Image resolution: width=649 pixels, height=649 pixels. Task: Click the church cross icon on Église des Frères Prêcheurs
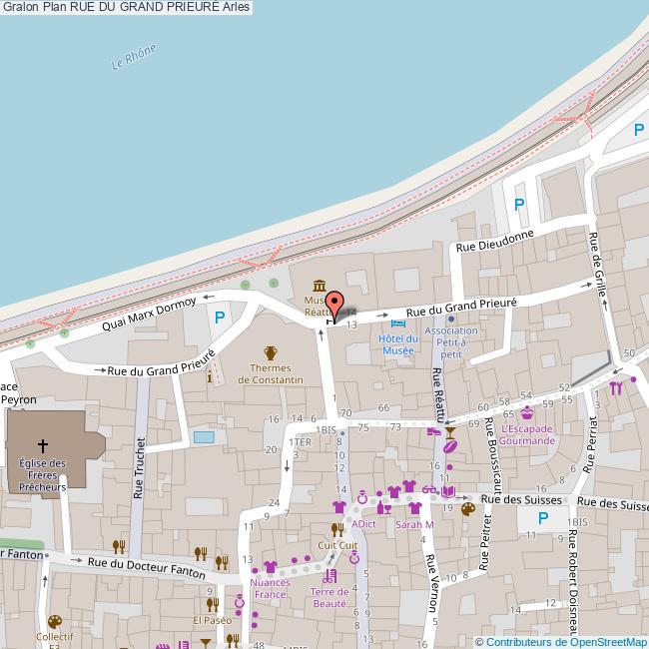click(x=43, y=445)
